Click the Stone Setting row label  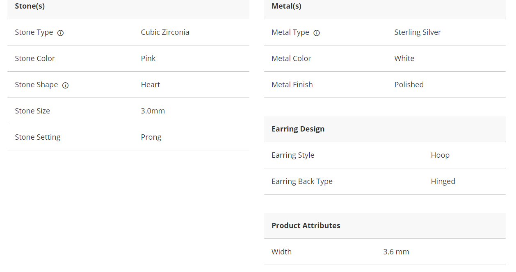point(38,137)
